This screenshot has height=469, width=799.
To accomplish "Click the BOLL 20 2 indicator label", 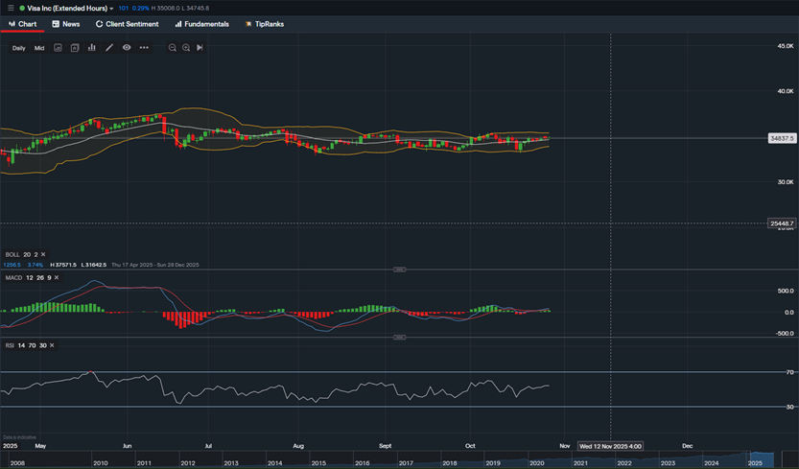I will tap(19, 255).
